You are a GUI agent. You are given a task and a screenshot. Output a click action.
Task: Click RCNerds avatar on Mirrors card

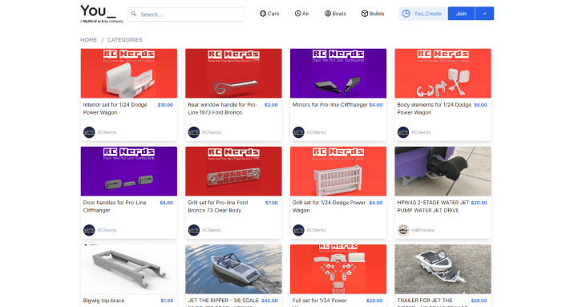298,132
